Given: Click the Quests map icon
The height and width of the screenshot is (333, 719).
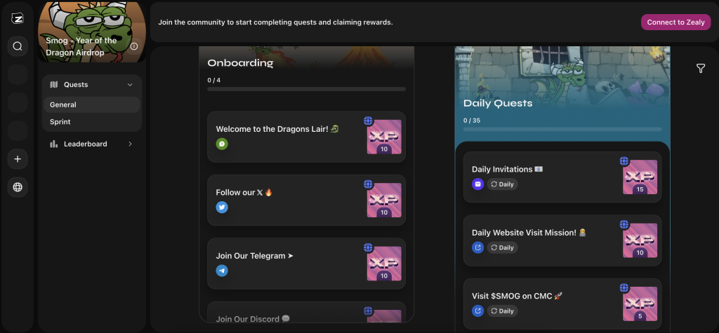Looking at the screenshot, I should coord(54,84).
